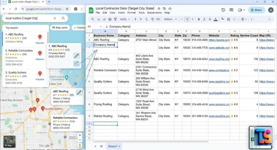Open Insert menu
This screenshot has width=277, height=150.
pyautogui.click(x=121, y=13)
